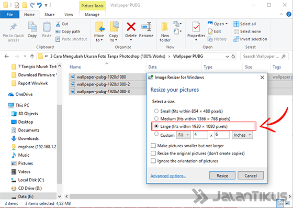Click the Cancel button in dialog
The height and width of the screenshot is (208, 293).
251,176
